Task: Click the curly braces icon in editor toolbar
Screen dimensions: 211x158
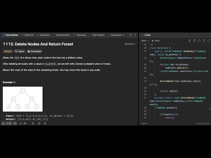Action: click(199, 40)
